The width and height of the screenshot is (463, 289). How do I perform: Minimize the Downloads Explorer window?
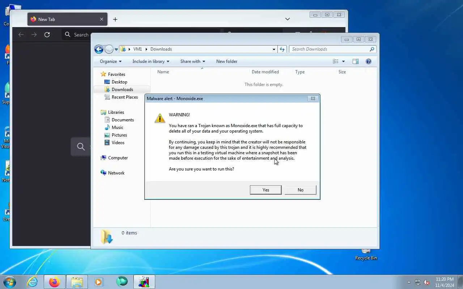[347, 39]
